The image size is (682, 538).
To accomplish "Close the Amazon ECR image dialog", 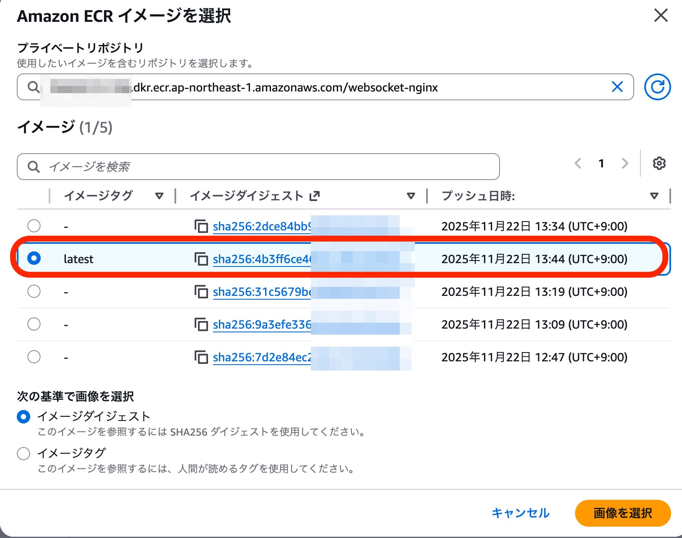I will (x=661, y=16).
